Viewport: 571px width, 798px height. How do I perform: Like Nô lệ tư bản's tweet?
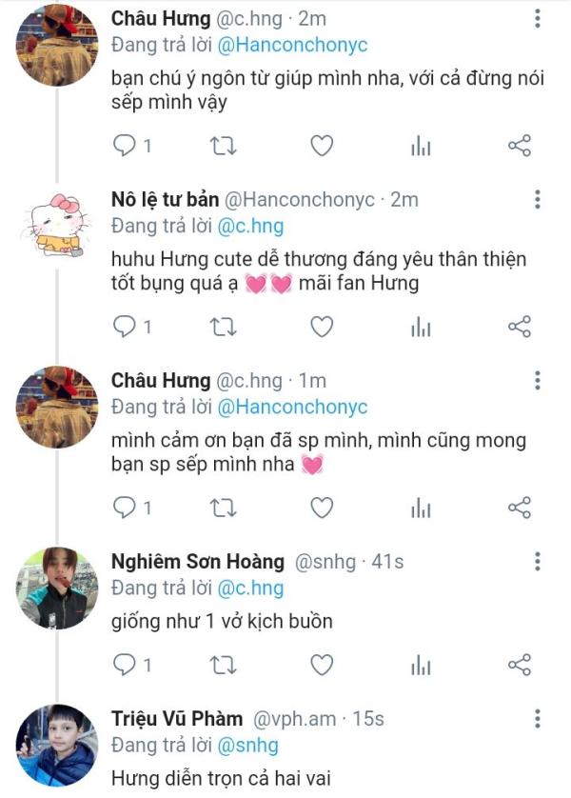tap(323, 327)
